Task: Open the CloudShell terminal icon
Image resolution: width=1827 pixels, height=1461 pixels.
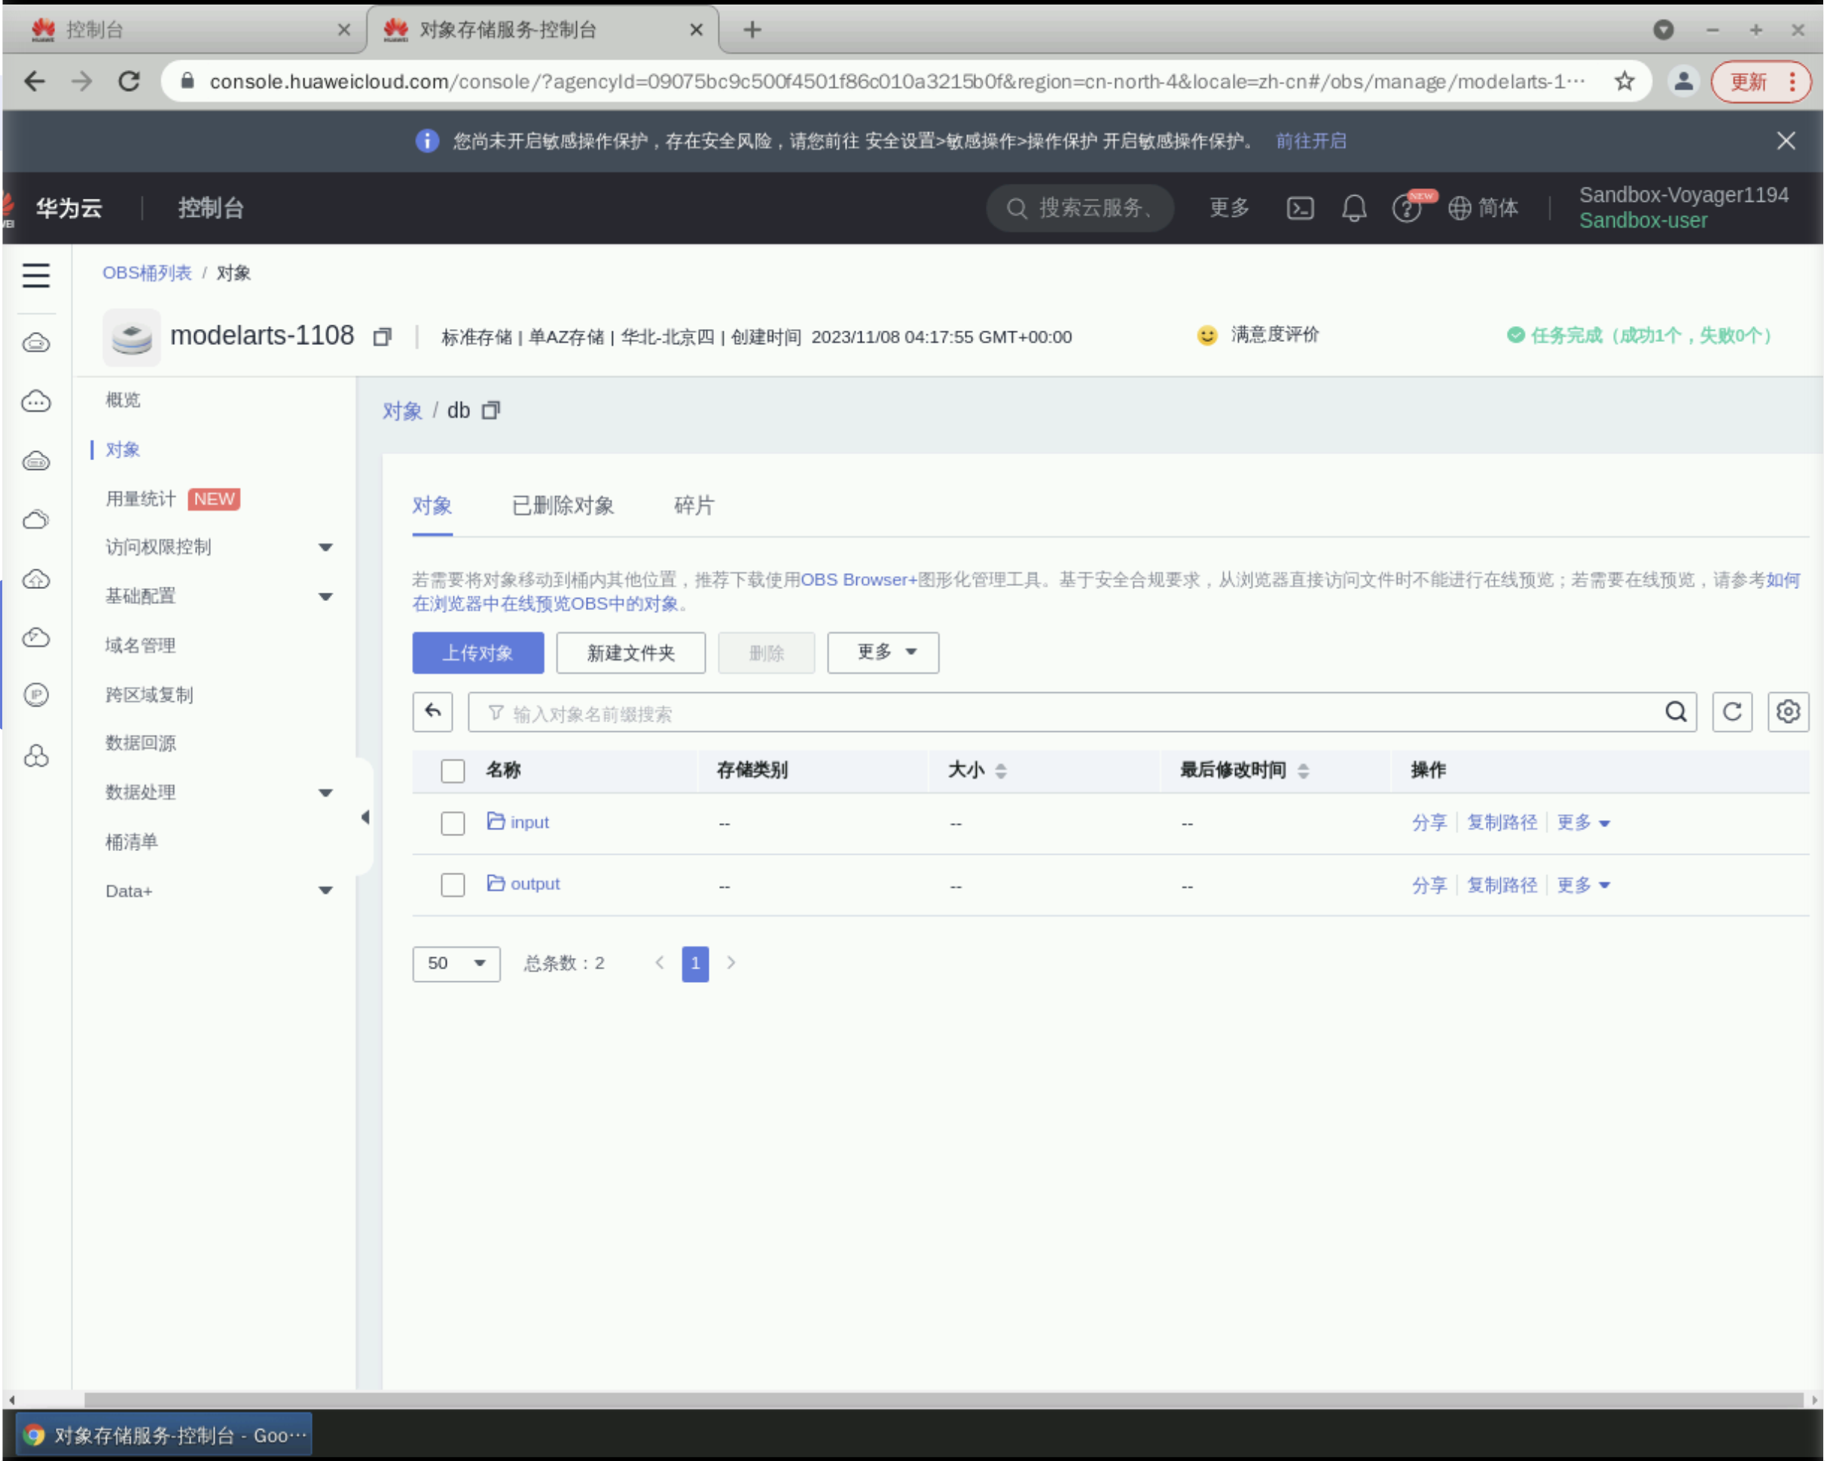Action: [1300, 209]
